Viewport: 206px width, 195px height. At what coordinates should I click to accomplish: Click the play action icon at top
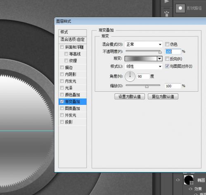click(167, 2)
